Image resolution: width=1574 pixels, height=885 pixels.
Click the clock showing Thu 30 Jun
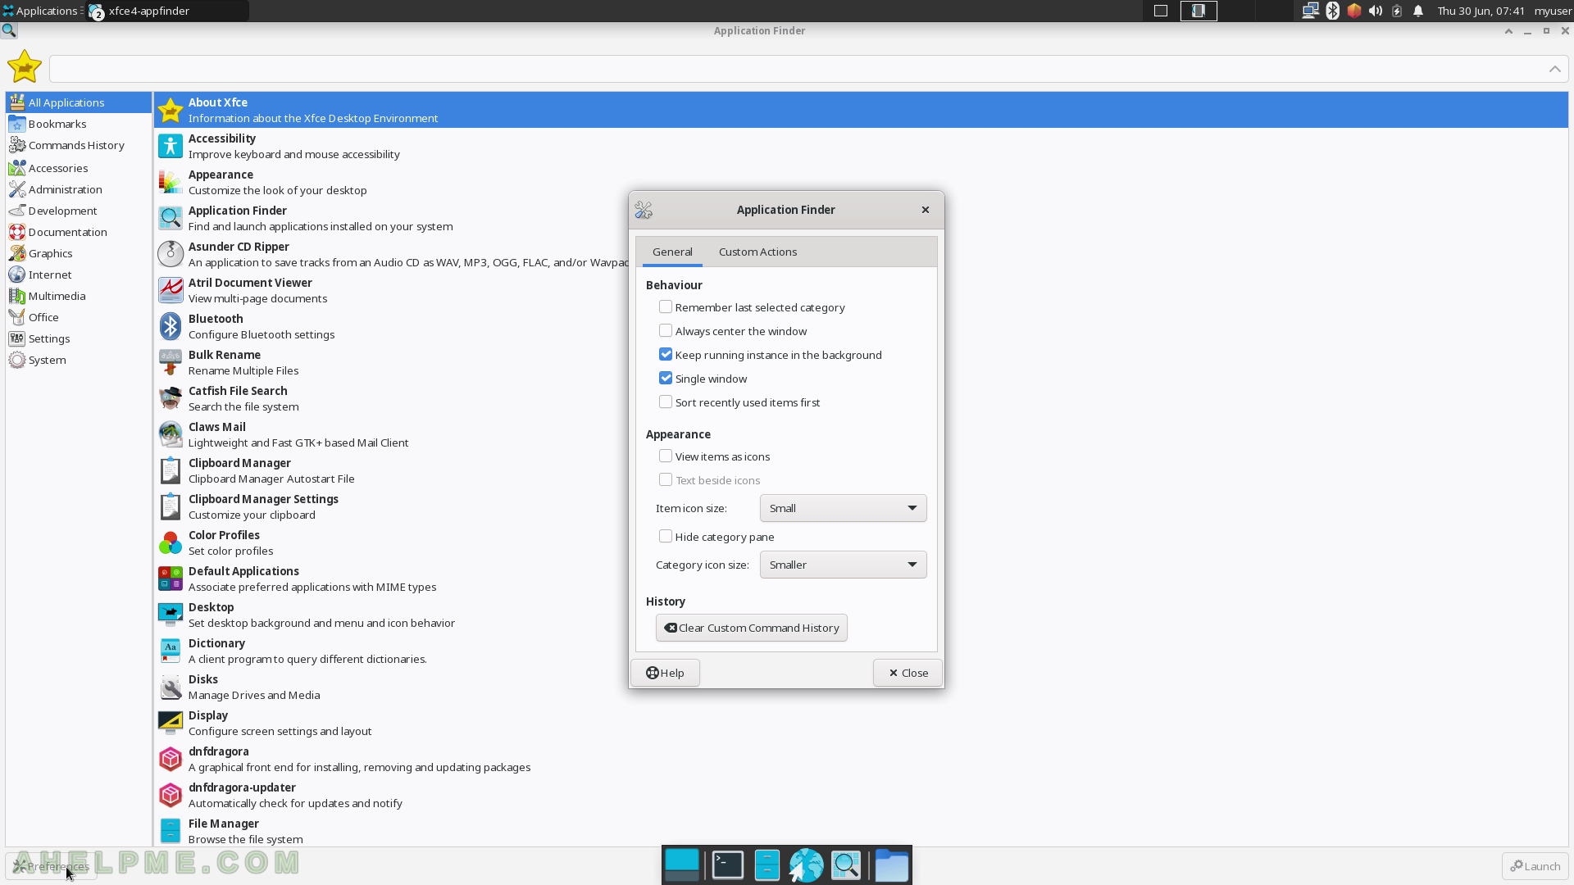pyautogui.click(x=1481, y=11)
